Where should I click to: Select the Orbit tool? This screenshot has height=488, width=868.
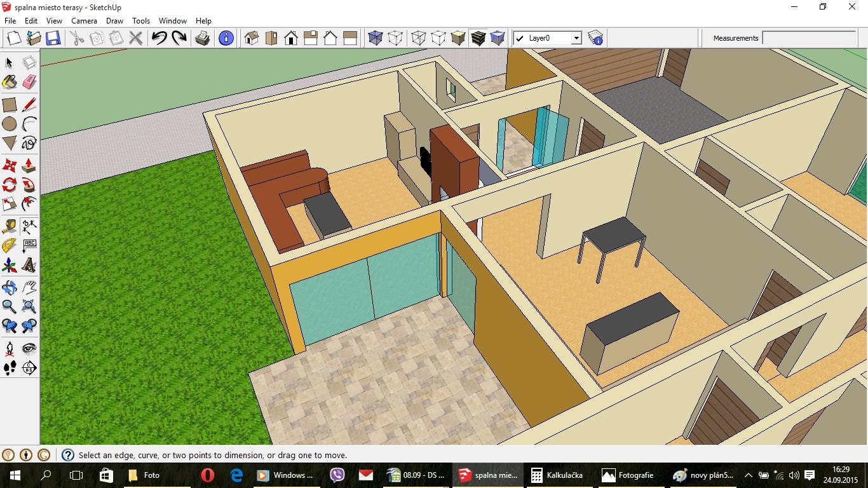tap(10, 287)
